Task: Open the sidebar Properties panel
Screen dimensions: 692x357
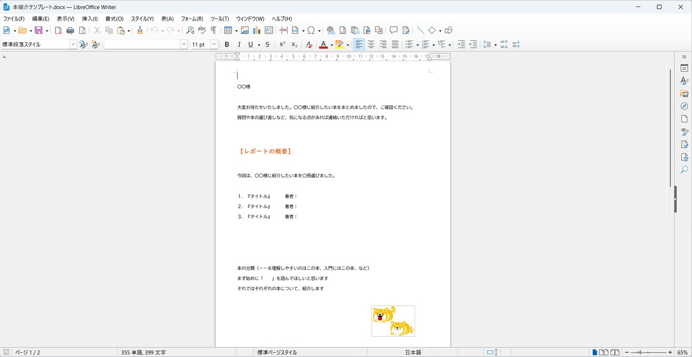Action: [x=685, y=68]
